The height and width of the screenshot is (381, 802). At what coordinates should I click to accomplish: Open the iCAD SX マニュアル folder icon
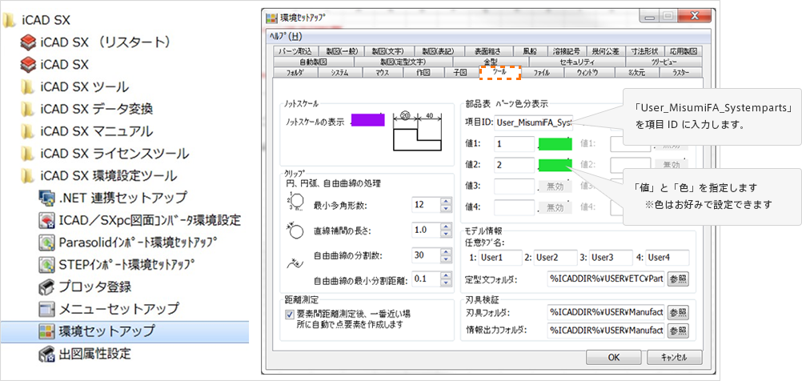click(28, 131)
